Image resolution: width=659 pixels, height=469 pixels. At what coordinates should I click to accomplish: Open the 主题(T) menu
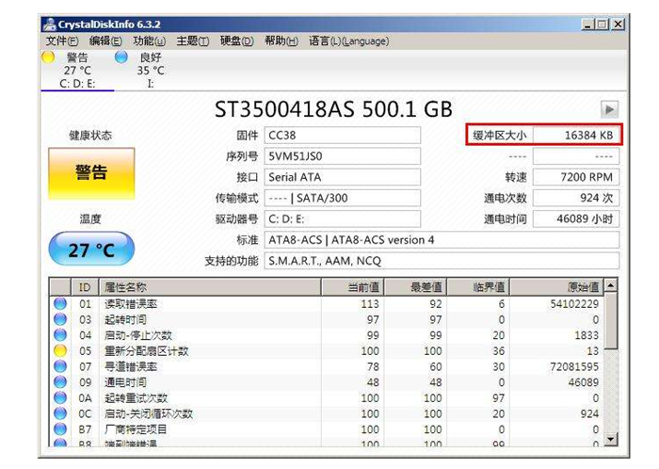click(192, 41)
